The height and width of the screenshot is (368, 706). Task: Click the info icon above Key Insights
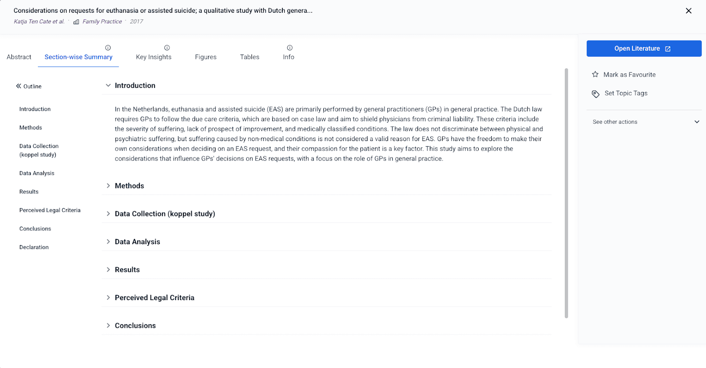[x=167, y=47]
